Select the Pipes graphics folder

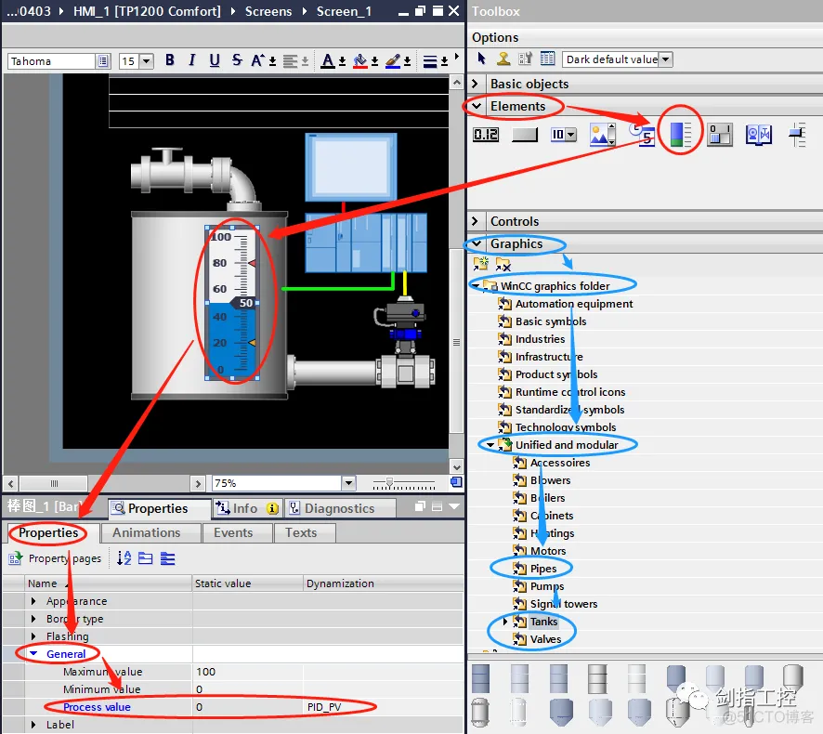point(543,569)
